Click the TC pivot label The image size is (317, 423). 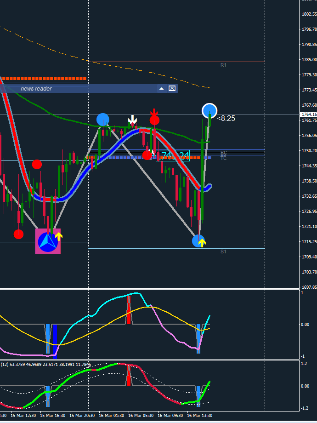click(x=223, y=159)
